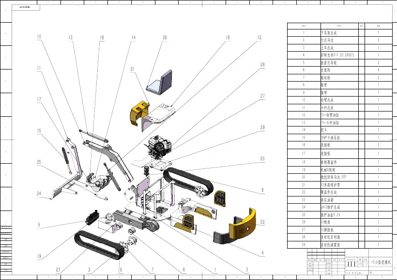The height and width of the screenshot is (280, 397).
Task: Select '发动机百利通' in parts table row 28
Action: pos(330,237)
